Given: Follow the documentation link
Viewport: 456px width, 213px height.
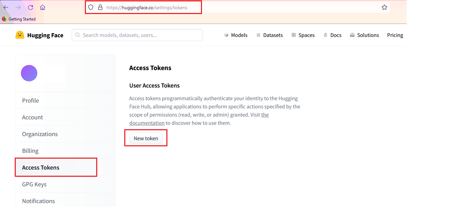Looking at the screenshot, I should coord(147,123).
